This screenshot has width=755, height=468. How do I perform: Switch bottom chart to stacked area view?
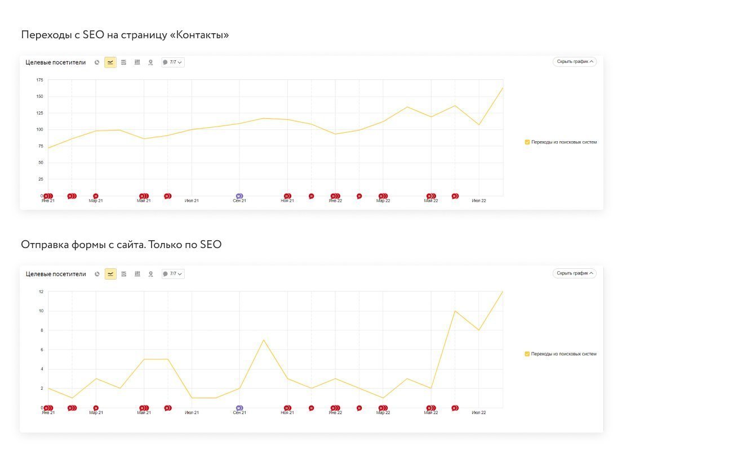coord(123,274)
